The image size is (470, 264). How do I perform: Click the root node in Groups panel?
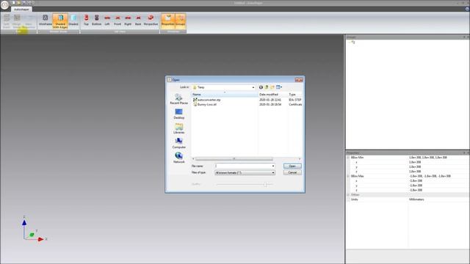[353, 43]
